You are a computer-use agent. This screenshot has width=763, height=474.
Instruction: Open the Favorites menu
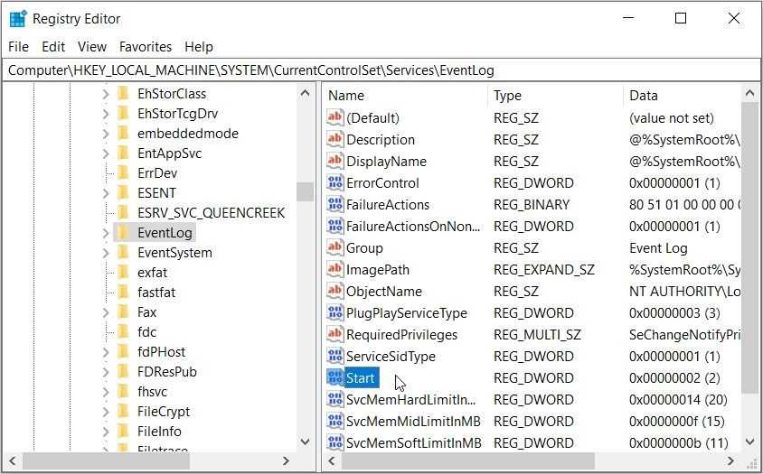[x=145, y=47]
